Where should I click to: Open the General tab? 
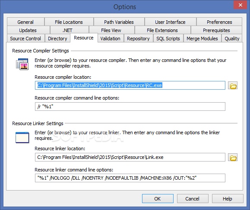point(25,22)
